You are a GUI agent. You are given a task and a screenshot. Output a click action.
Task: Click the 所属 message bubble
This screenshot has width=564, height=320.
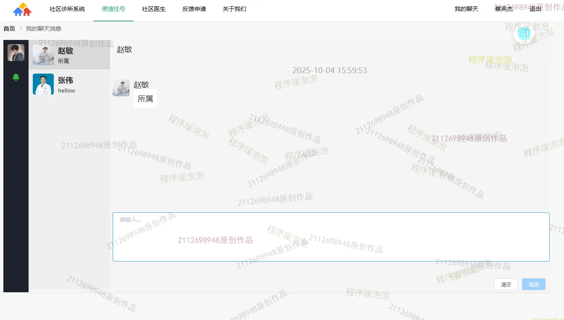pos(145,99)
